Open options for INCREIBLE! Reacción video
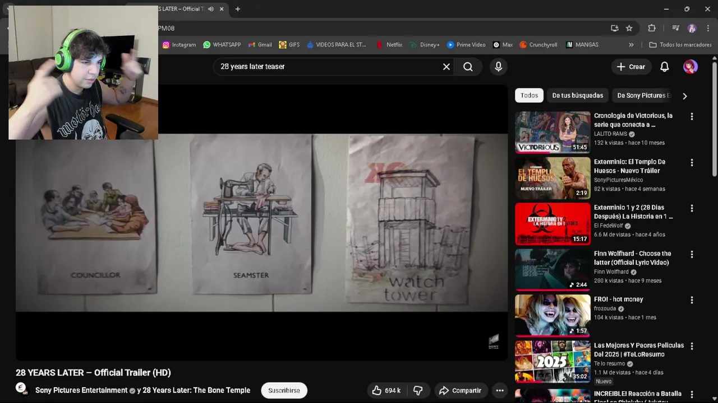Screen dimensions: 718x403 pos(692,395)
